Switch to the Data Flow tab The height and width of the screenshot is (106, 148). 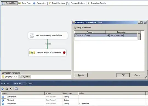click(25, 3)
